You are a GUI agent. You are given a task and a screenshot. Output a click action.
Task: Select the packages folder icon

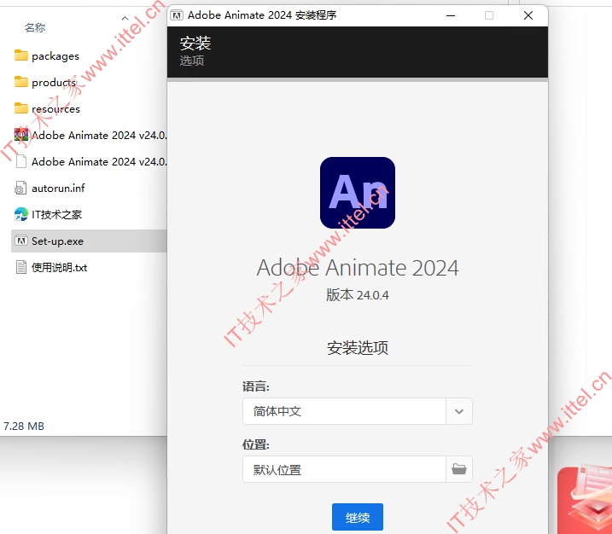point(21,55)
